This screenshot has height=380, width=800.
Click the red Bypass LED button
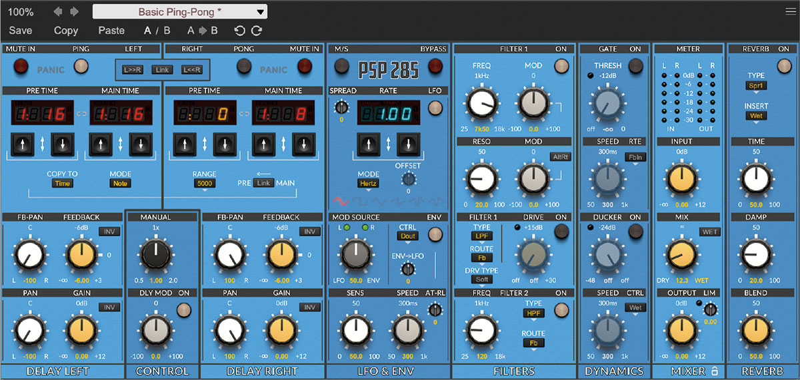click(x=435, y=66)
